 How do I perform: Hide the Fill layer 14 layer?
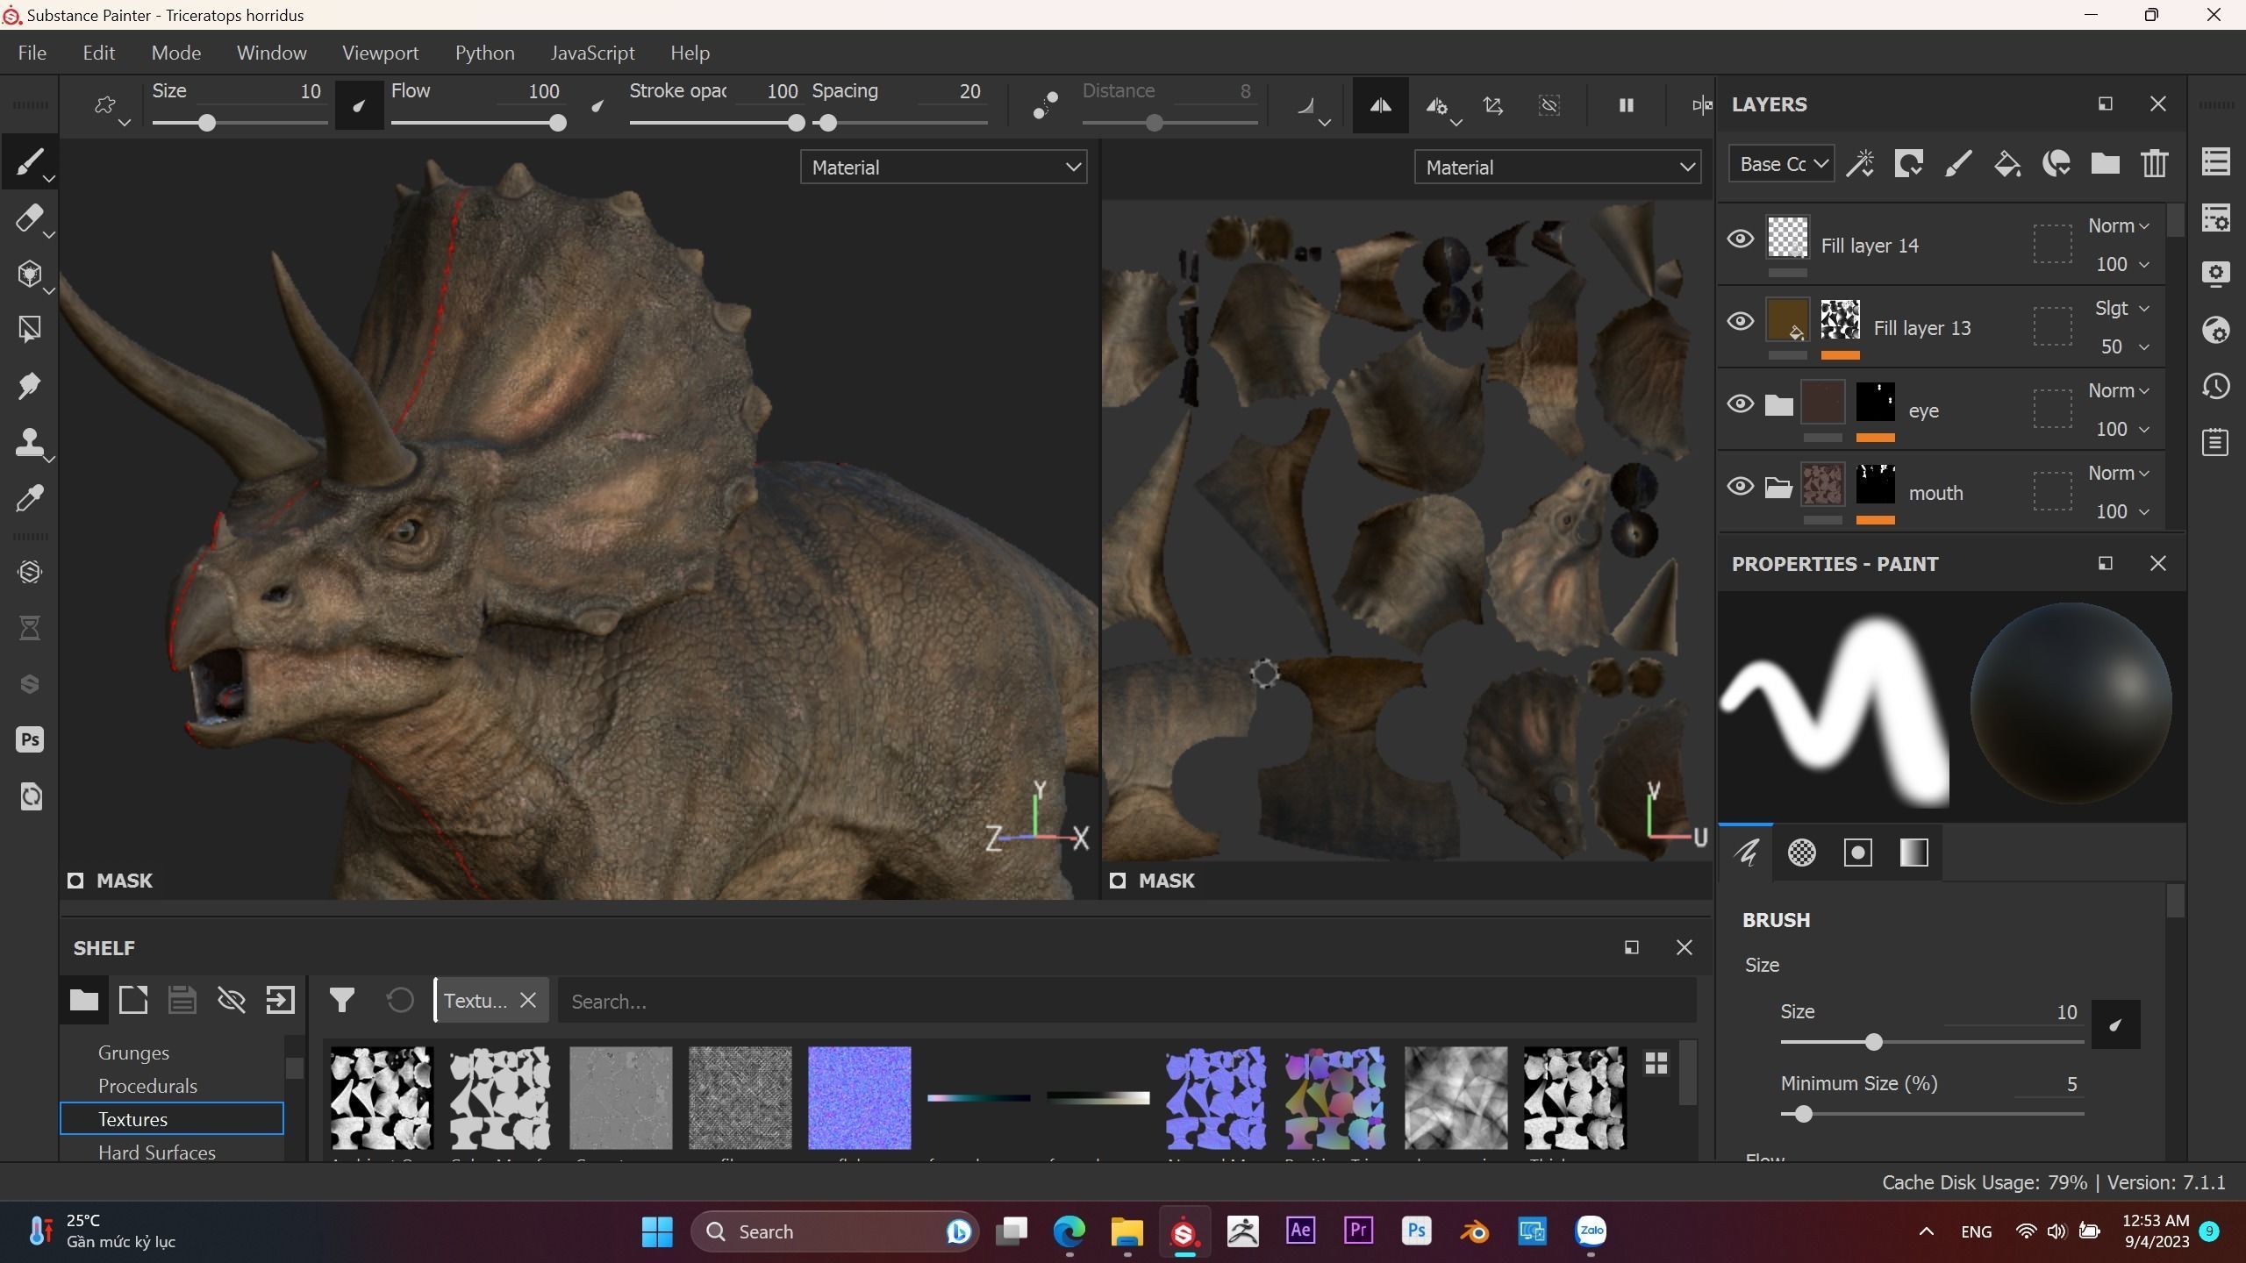[x=1740, y=239]
